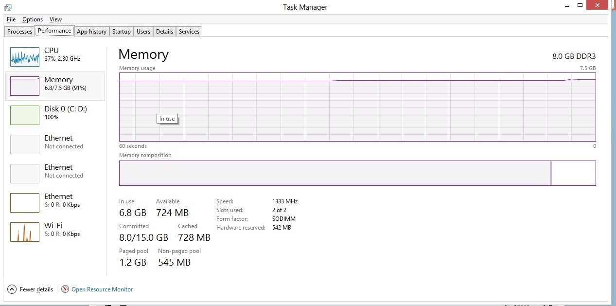The image size is (616, 306).
Task: Click the 2 of 2 slots value
Action: pos(279,210)
